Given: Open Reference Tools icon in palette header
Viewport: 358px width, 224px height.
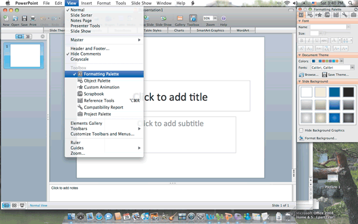Looking at the screenshot, I should (x=336, y=15).
